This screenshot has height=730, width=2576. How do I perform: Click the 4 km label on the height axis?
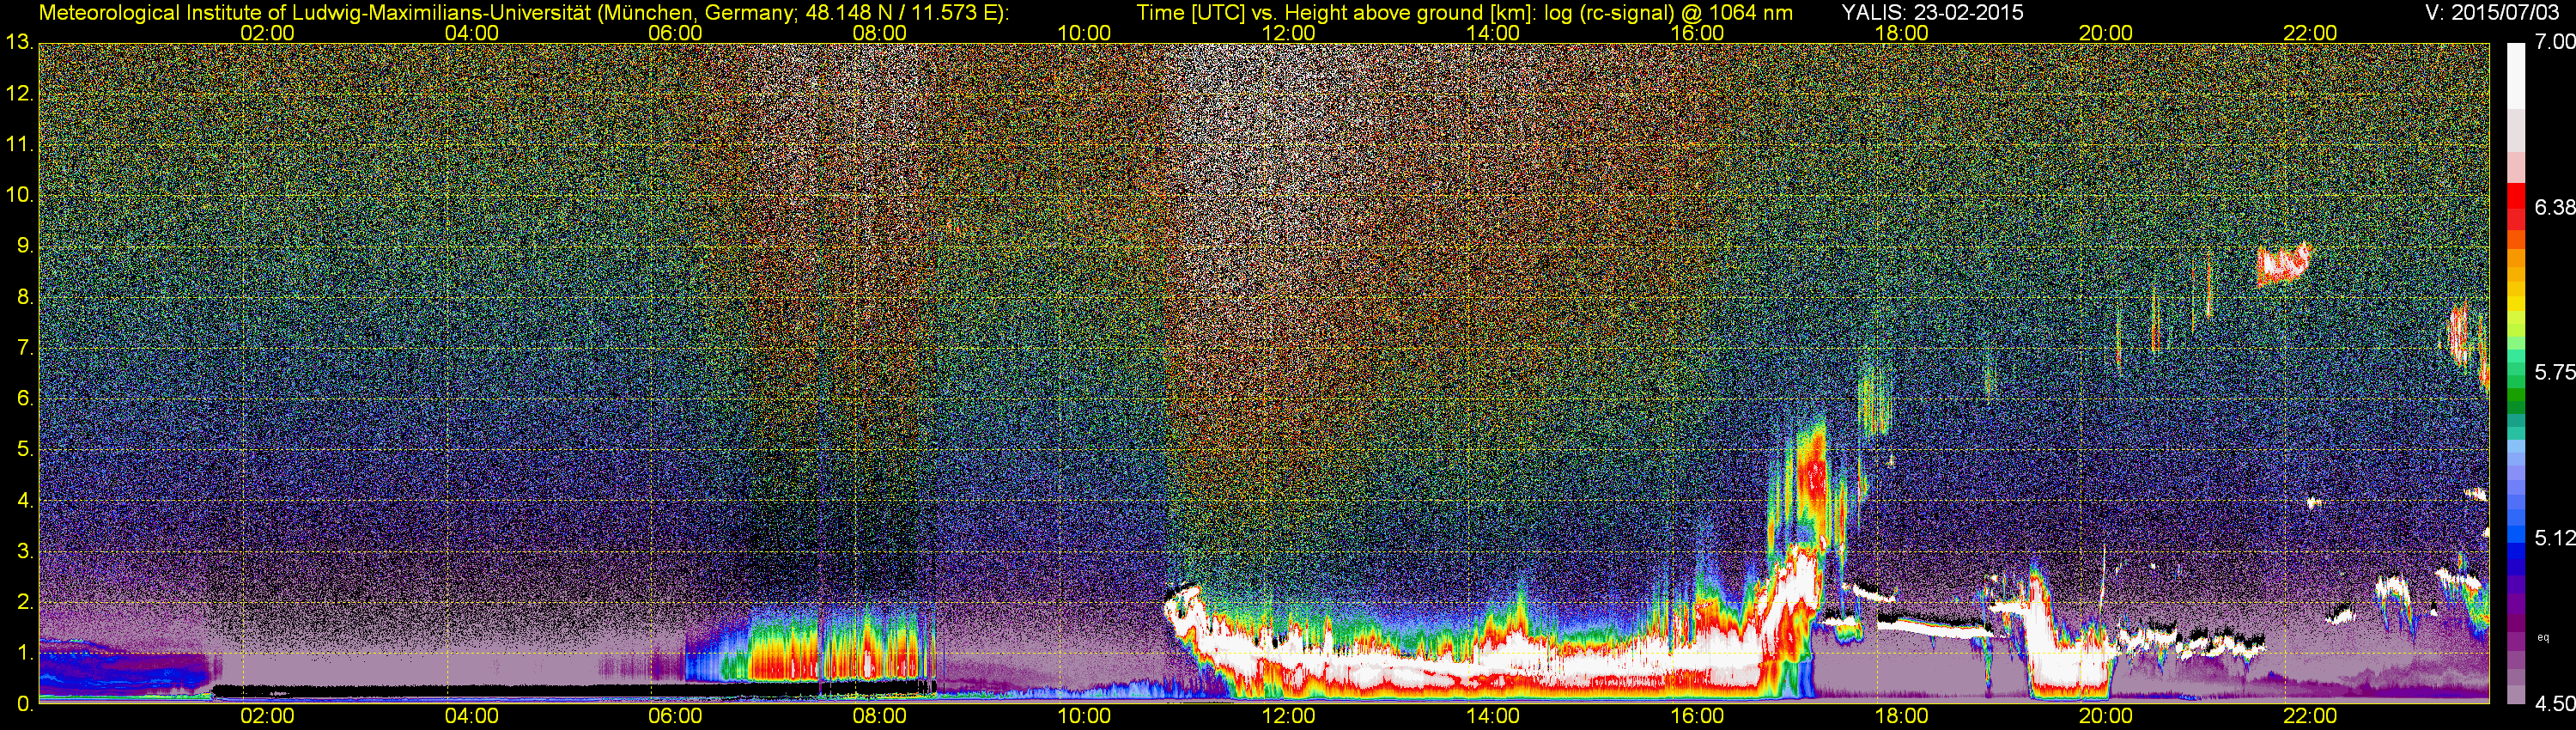click(25, 501)
